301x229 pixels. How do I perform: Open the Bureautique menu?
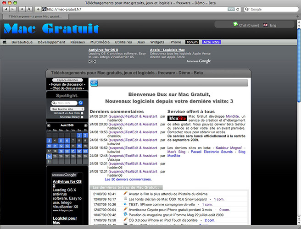coord(22,42)
